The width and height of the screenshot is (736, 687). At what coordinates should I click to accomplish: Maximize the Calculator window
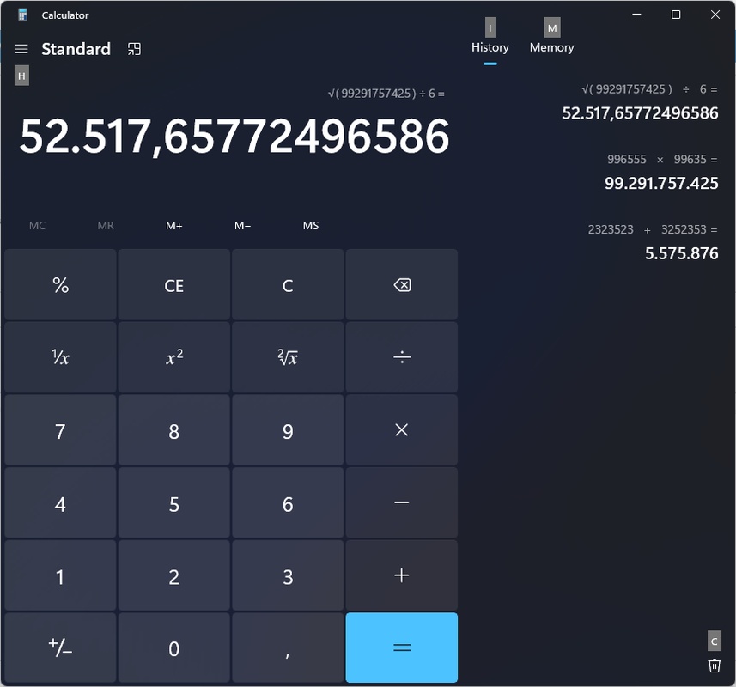[x=676, y=15]
